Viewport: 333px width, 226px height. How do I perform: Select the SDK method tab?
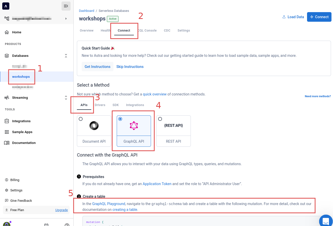click(116, 105)
